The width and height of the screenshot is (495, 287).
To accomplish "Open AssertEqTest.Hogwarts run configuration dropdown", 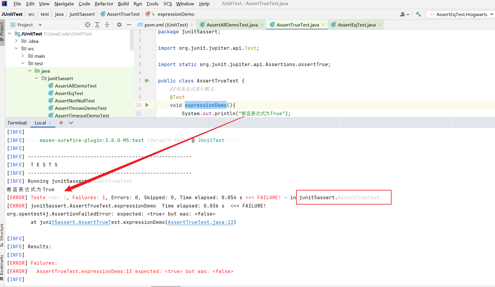I will [461, 14].
